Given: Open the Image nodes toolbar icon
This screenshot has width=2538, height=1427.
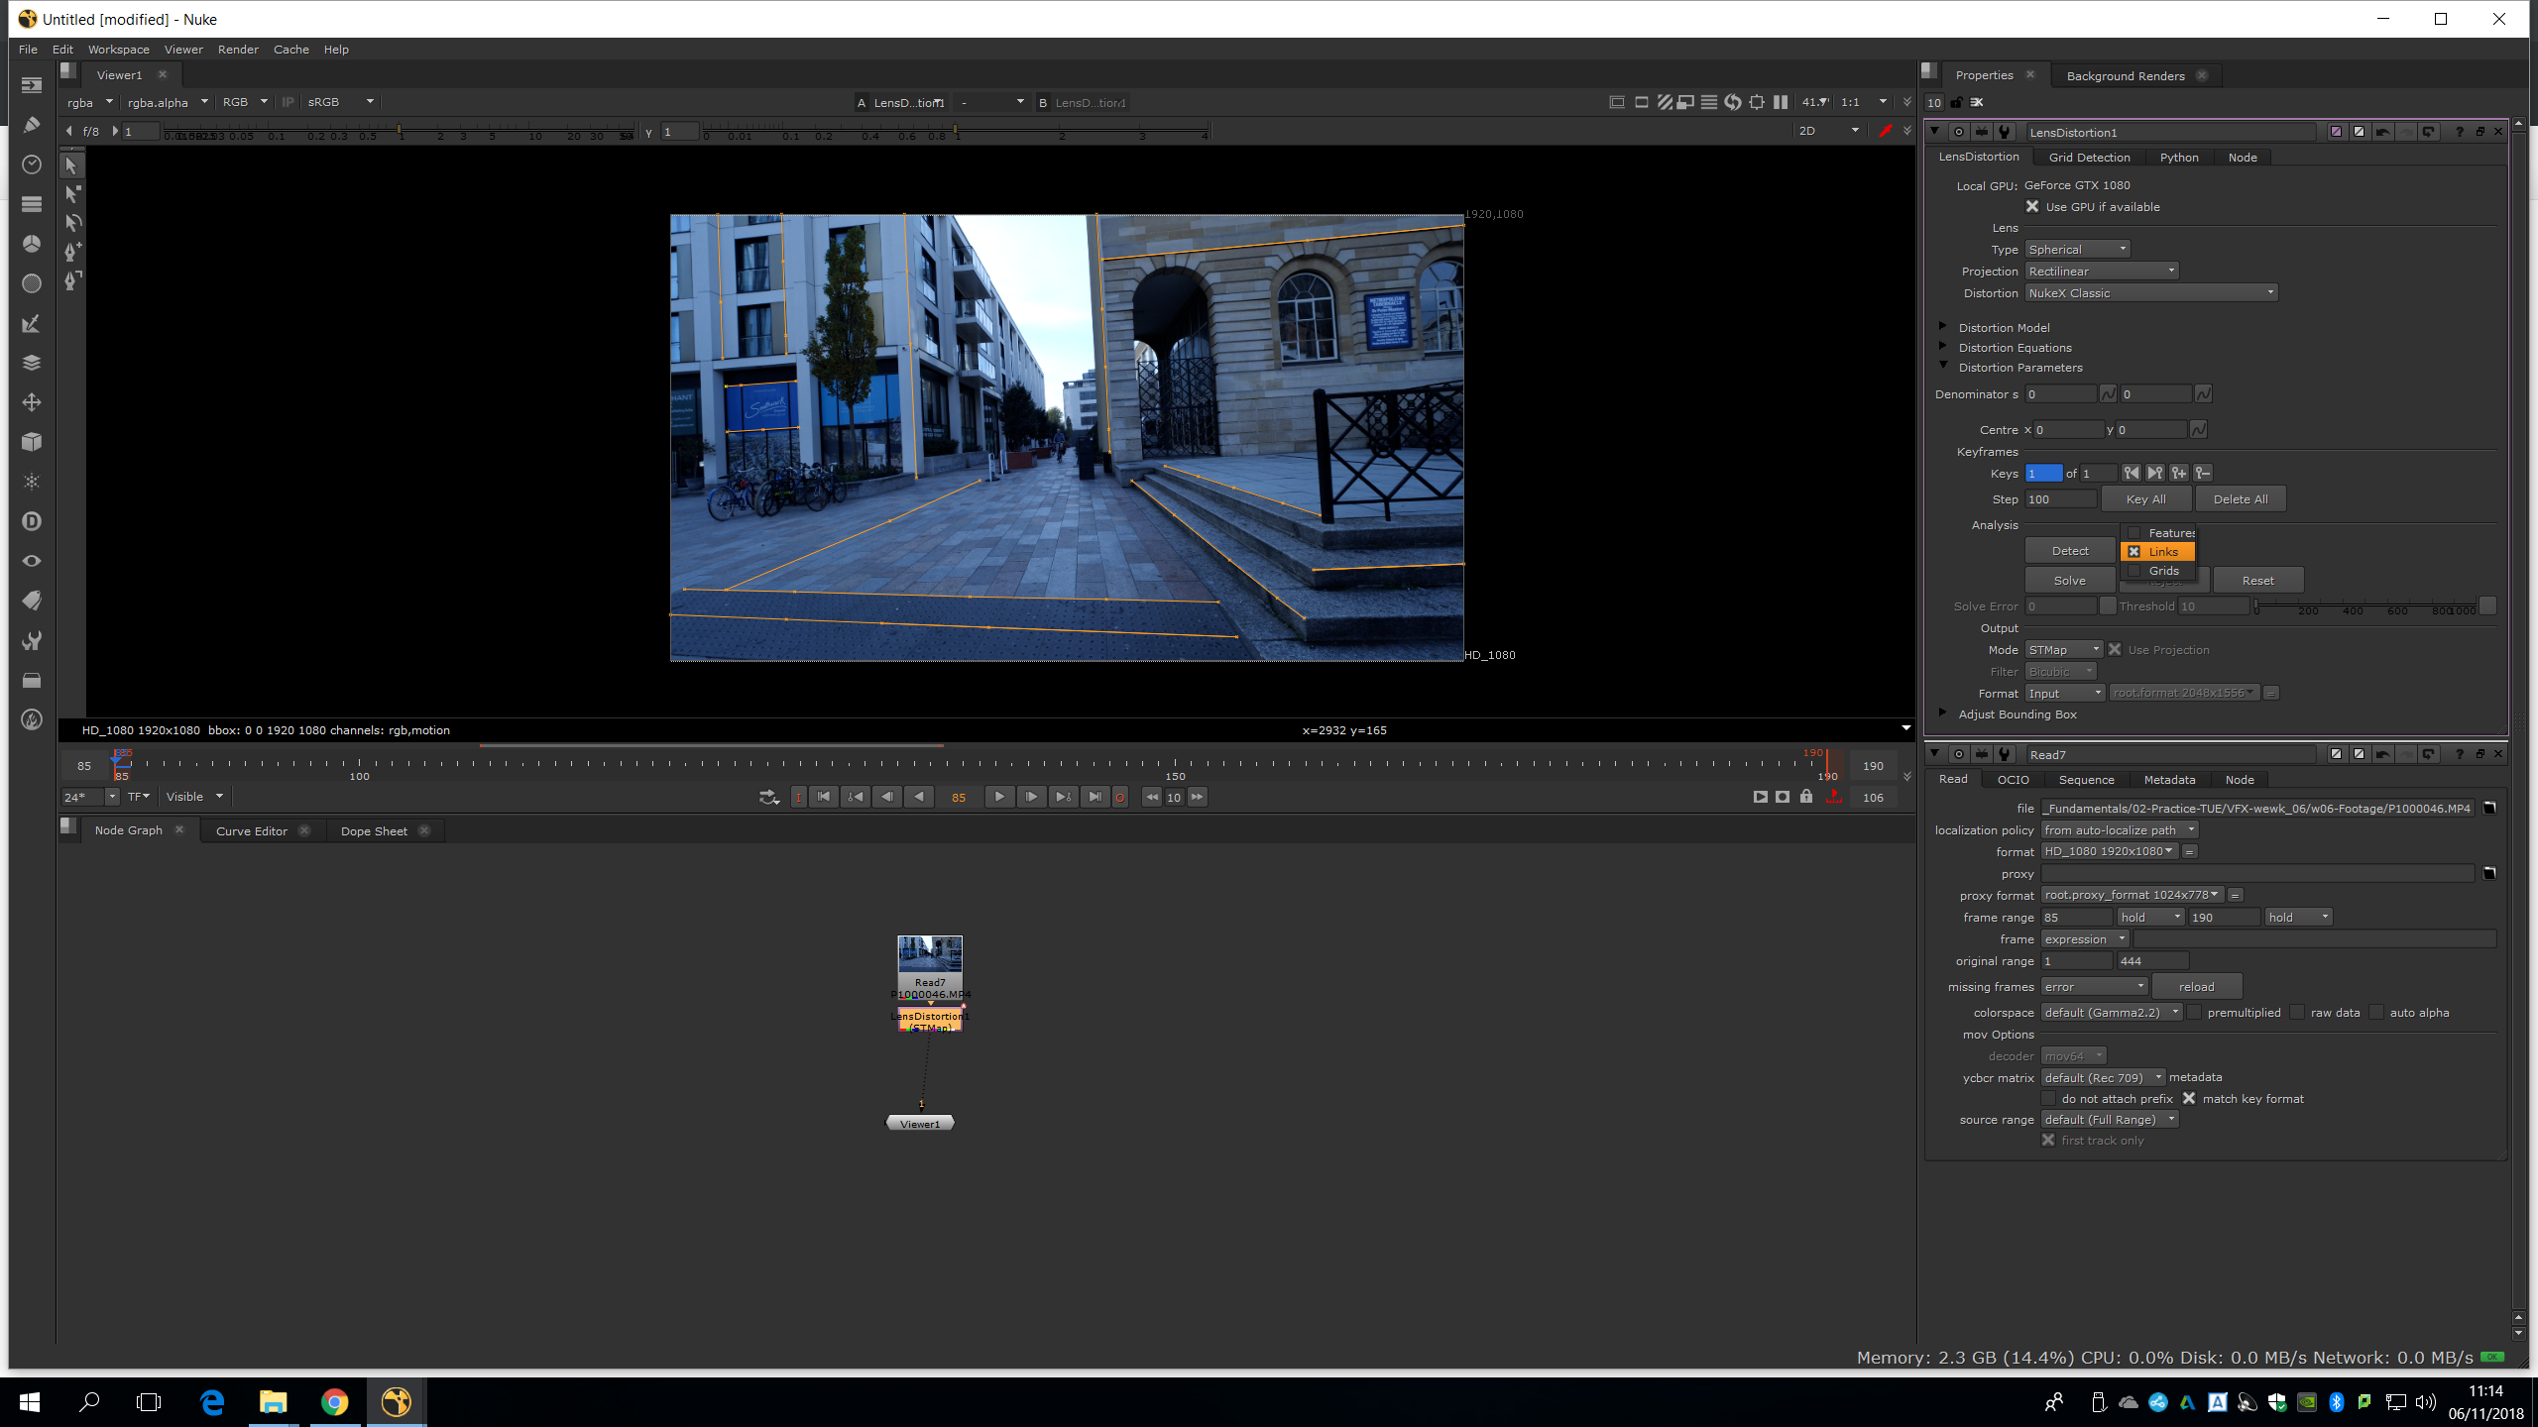Looking at the screenshot, I should click(32, 85).
